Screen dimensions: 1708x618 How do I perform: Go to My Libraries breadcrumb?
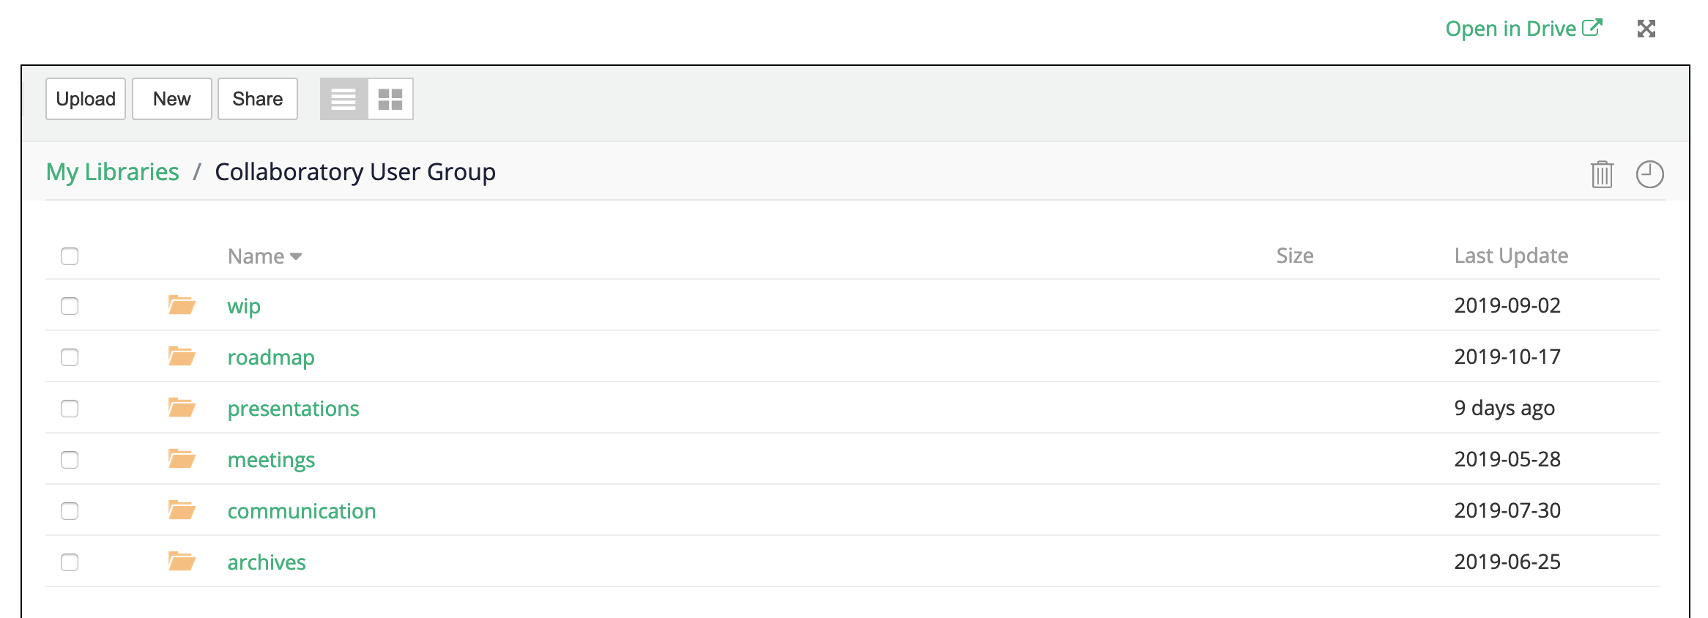pos(112,172)
